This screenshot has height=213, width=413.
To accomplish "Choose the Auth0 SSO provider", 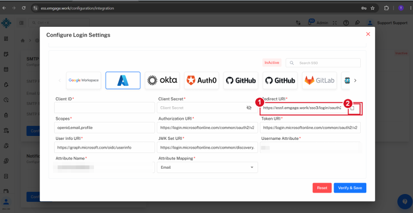I will coord(201,80).
